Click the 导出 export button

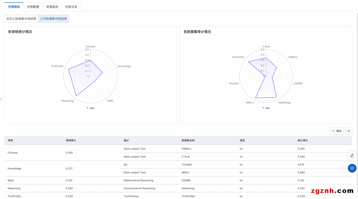337,131
